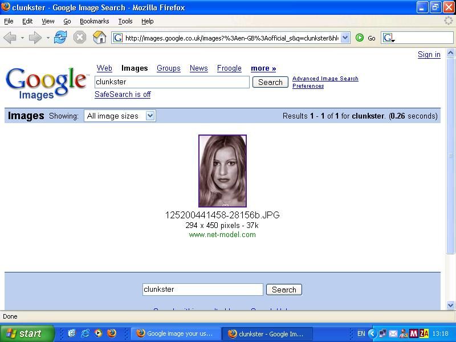Click the vertical scrollbar thumb
This screenshot has height=342, width=456.
[x=450, y=156]
